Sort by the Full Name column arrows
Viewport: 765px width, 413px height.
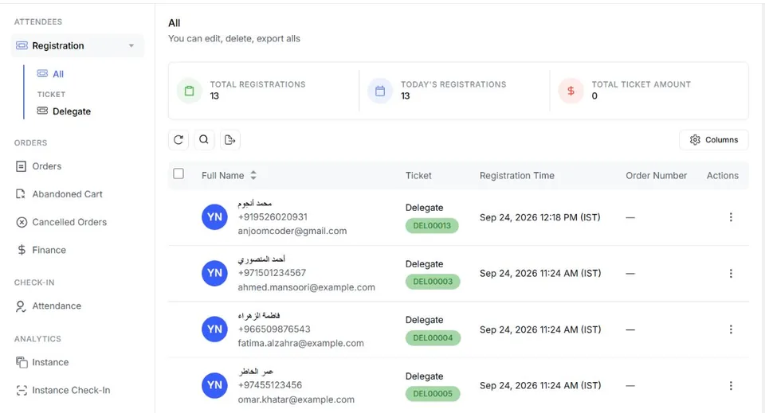253,175
